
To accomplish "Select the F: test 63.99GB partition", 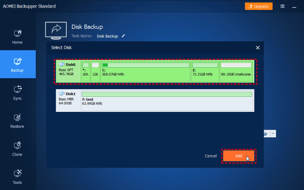I will (x=167, y=101).
